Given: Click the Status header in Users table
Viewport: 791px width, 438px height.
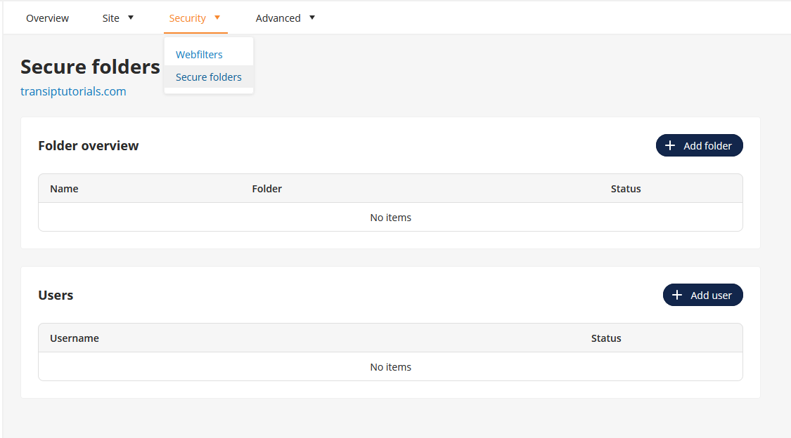Looking at the screenshot, I should point(606,338).
